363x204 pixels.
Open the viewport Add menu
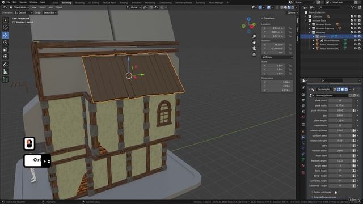tap(50, 7)
